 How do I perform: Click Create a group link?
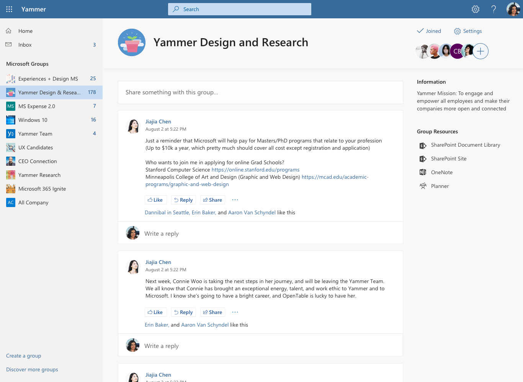[x=24, y=356]
